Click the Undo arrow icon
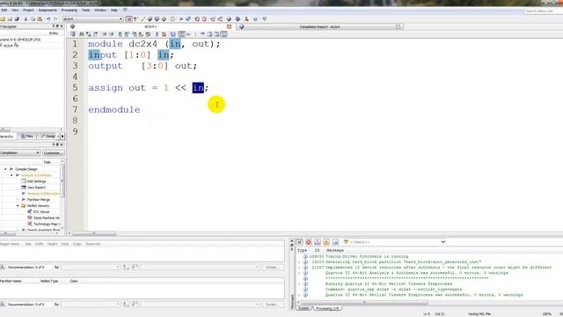Screen dimensions: 563x317 point(48,19)
